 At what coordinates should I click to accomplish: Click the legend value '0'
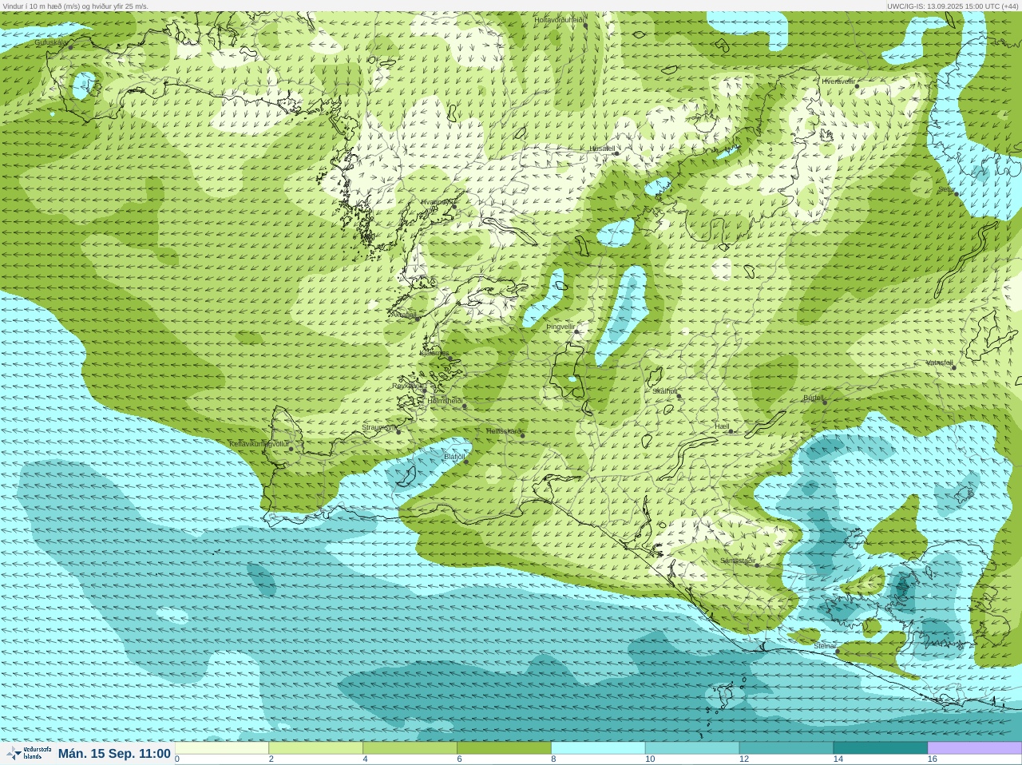click(177, 759)
